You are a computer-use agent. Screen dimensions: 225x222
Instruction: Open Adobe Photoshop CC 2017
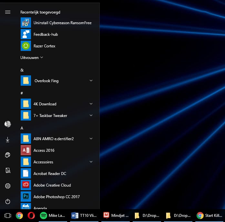pyautogui.click(x=56, y=197)
